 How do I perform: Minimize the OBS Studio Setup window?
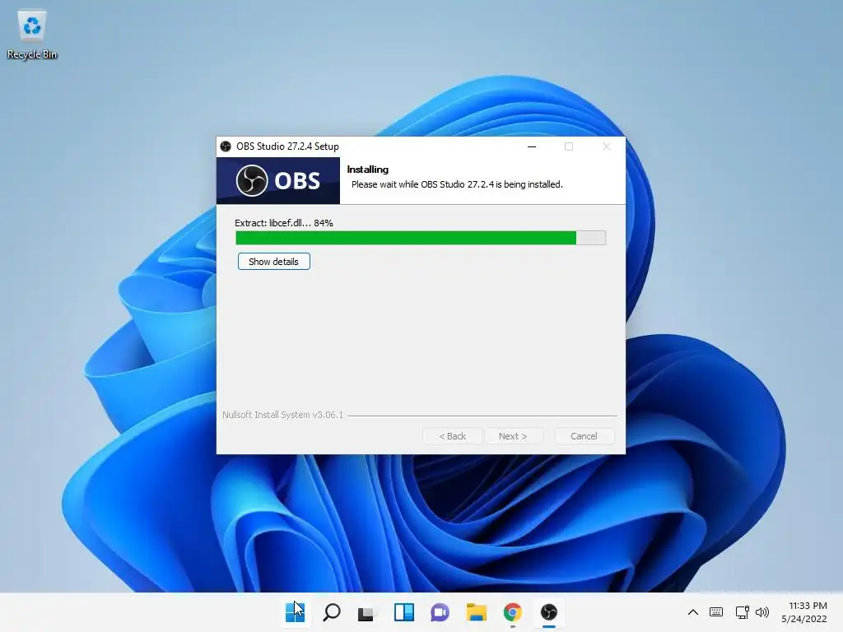[532, 146]
